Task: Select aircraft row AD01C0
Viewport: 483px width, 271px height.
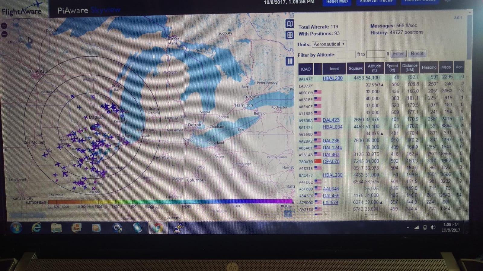Action: (x=382, y=92)
